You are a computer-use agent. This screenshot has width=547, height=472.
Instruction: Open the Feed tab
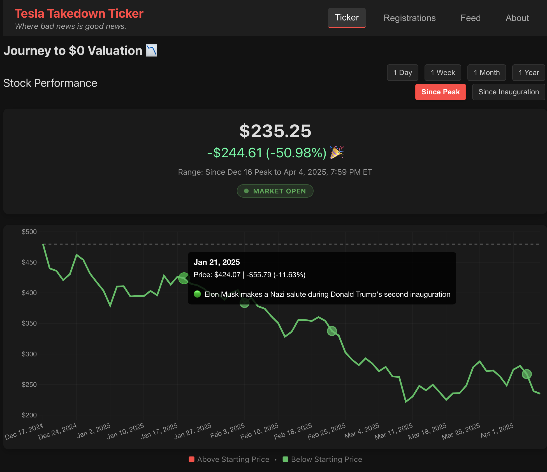pyautogui.click(x=470, y=18)
